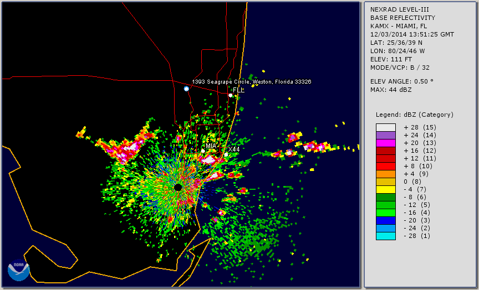Click the X44 station marker dot
This screenshot has width=479, height=290.
226,155
